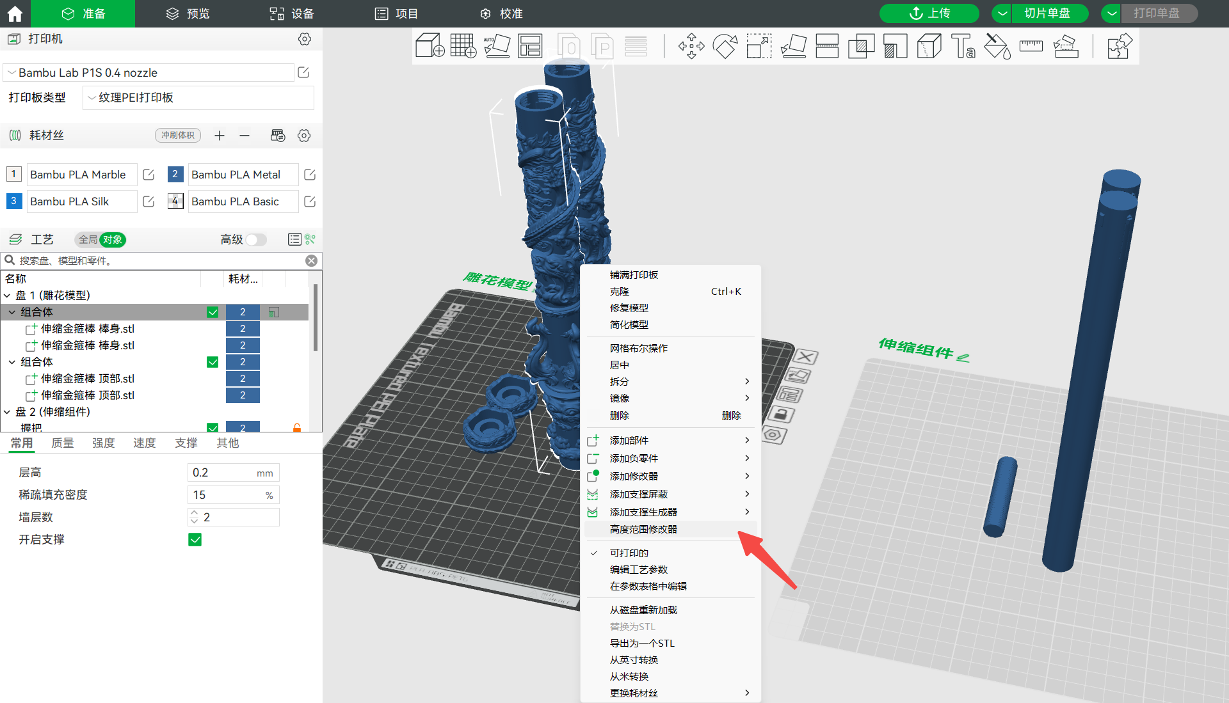
Task: Open the Mesh boolean tool
Action: pyautogui.click(x=861, y=46)
